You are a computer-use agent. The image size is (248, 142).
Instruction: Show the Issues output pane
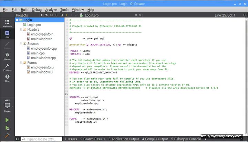(71, 139)
